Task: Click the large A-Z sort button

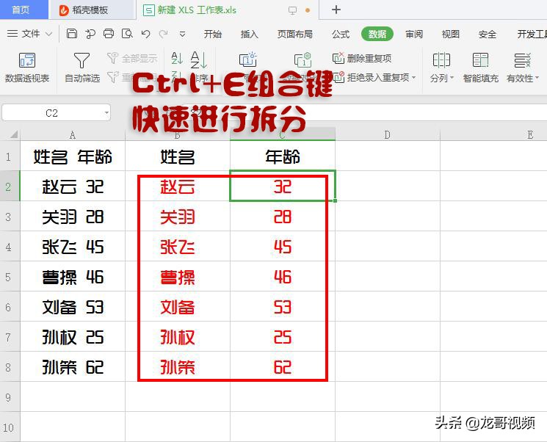Action: pyautogui.click(x=199, y=59)
